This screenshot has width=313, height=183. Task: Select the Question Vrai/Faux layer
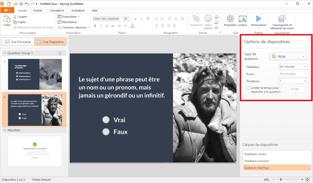point(277,168)
